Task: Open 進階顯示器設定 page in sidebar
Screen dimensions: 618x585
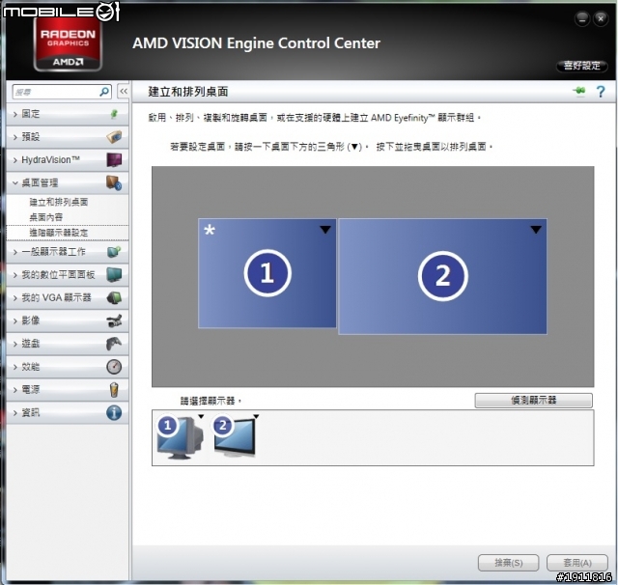Action: (59, 233)
